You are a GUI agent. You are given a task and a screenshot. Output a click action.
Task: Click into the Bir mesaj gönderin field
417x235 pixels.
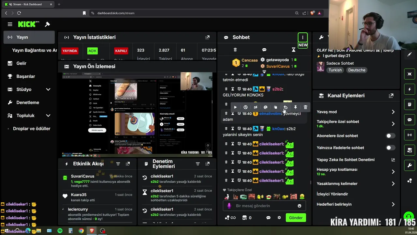(x=264, y=206)
